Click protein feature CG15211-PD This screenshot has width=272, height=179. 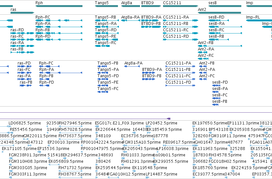point(180,86)
